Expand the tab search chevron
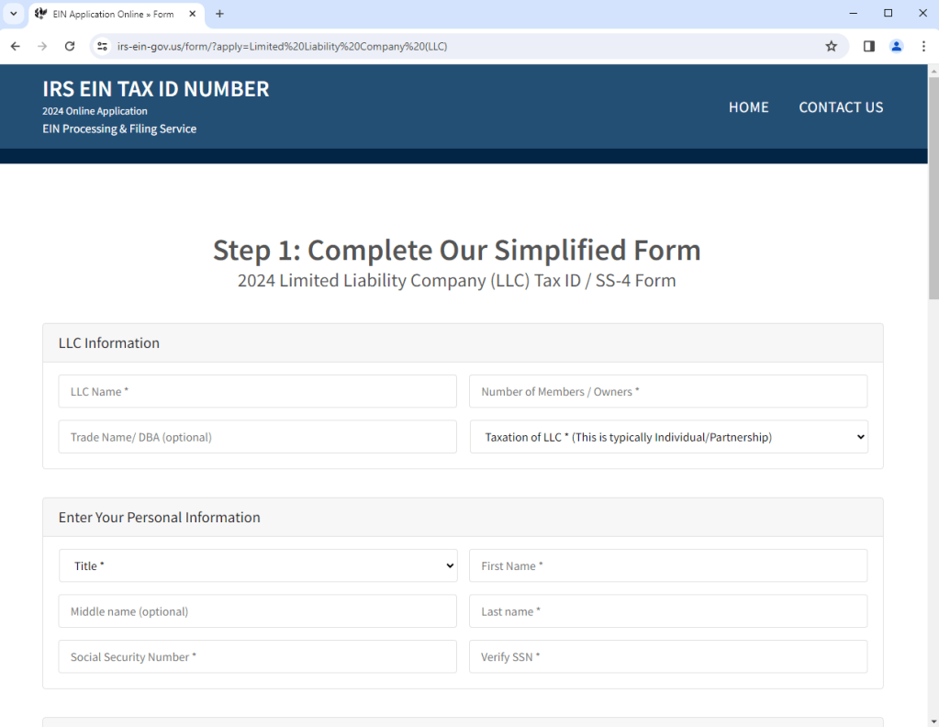The height and width of the screenshot is (727, 939). click(14, 14)
